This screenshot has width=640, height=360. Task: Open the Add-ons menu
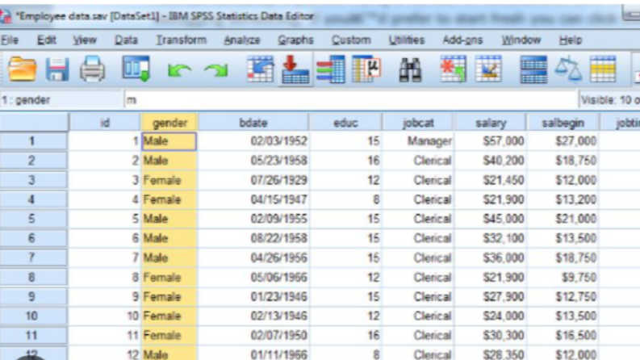462,40
